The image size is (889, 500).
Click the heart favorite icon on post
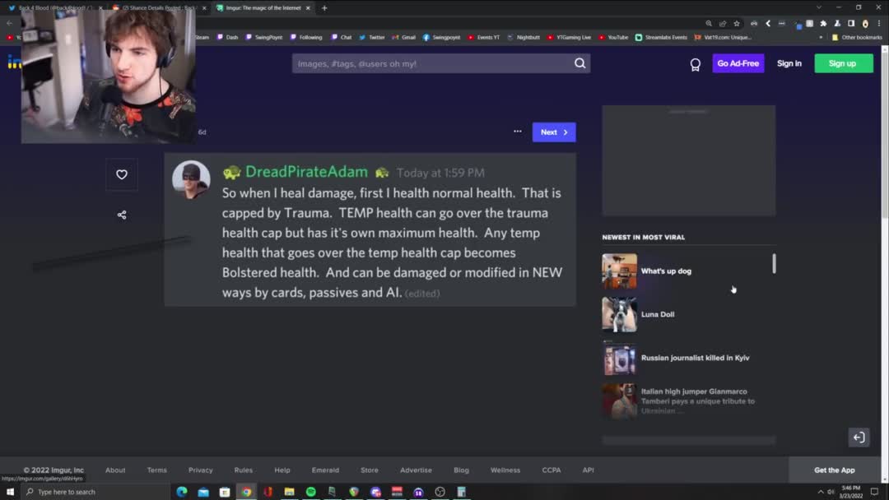click(122, 174)
